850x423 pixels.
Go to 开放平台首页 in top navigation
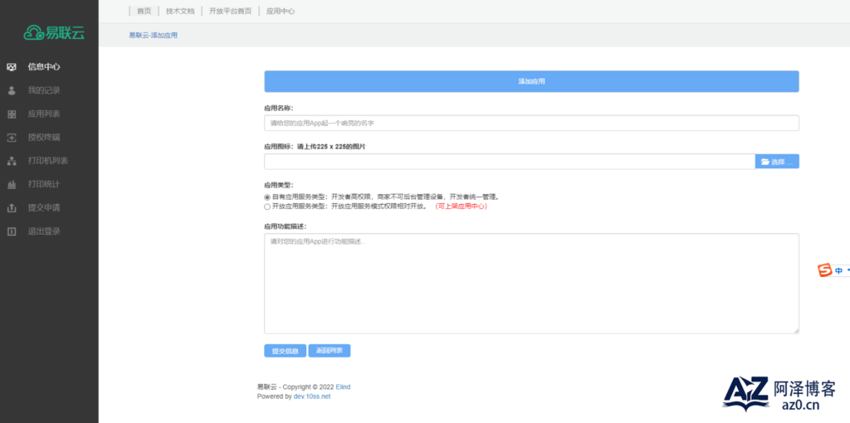pyautogui.click(x=231, y=12)
